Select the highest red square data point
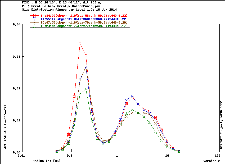Screen dimensions: 225x164 coord(80,44)
